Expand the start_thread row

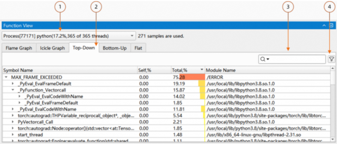[x=13, y=135]
